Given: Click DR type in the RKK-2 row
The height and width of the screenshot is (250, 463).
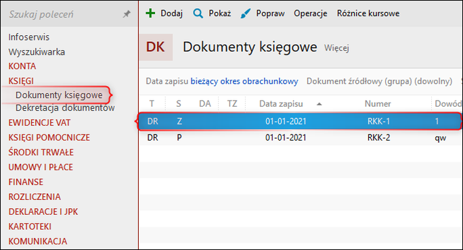Looking at the screenshot, I should point(153,138).
